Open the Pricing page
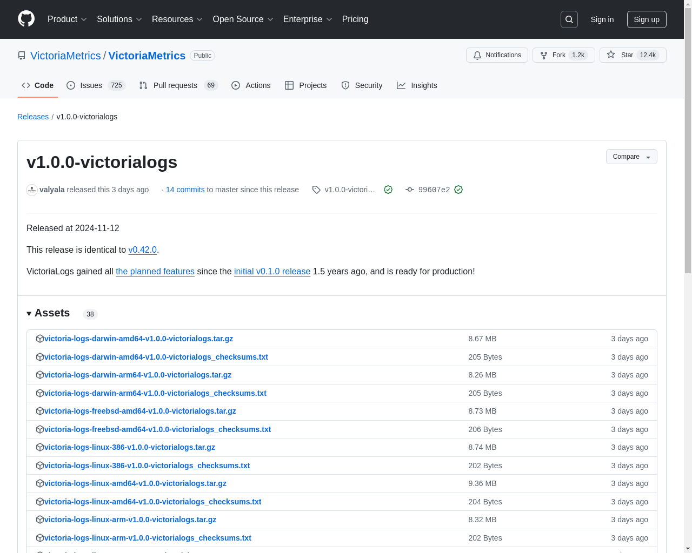The width and height of the screenshot is (692, 553). pyautogui.click(x=355, y=19)
